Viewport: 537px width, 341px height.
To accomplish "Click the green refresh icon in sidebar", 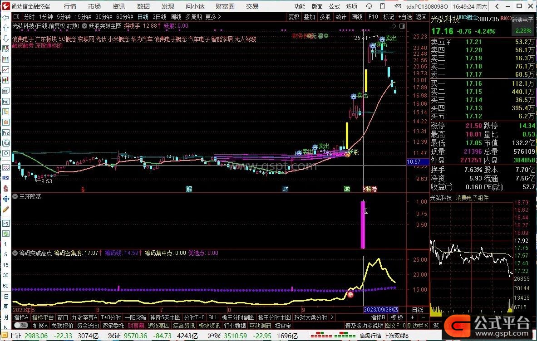I will click(x=6, y=234).
